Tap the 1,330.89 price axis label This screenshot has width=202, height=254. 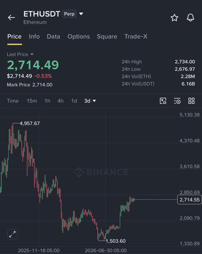(x=190, y=244)
